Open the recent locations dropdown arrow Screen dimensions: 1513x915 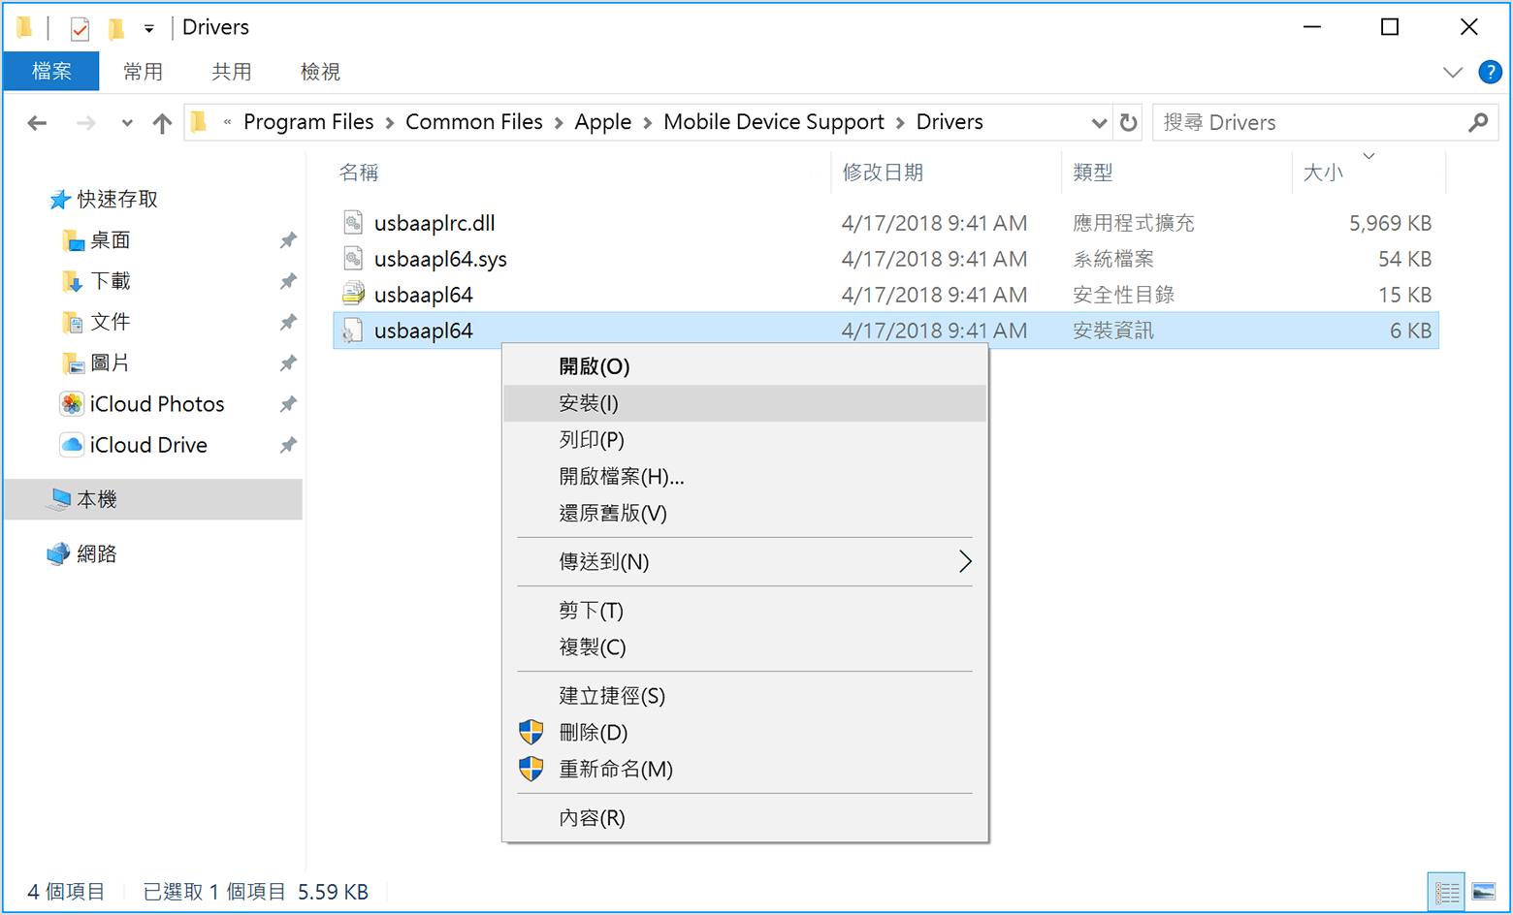[127, 123]
